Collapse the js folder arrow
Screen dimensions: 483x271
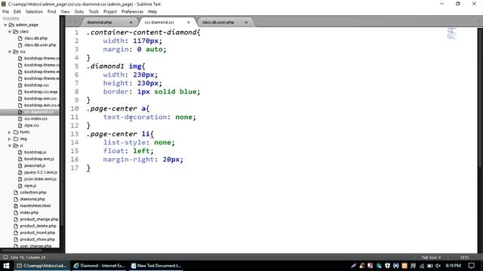10,145
